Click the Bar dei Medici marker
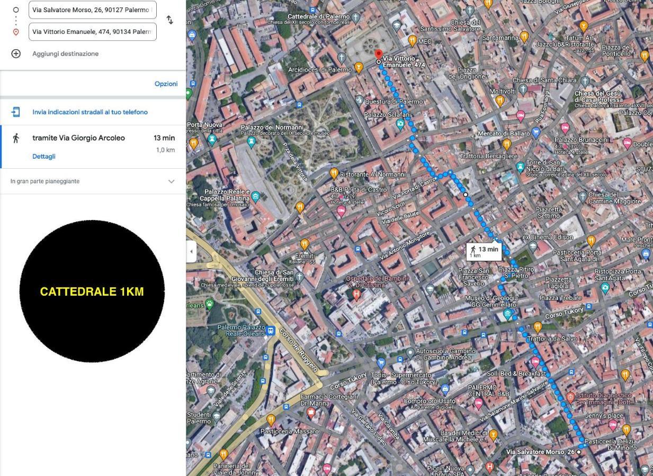Screen dimensions: 653x476 click(493, 435)
